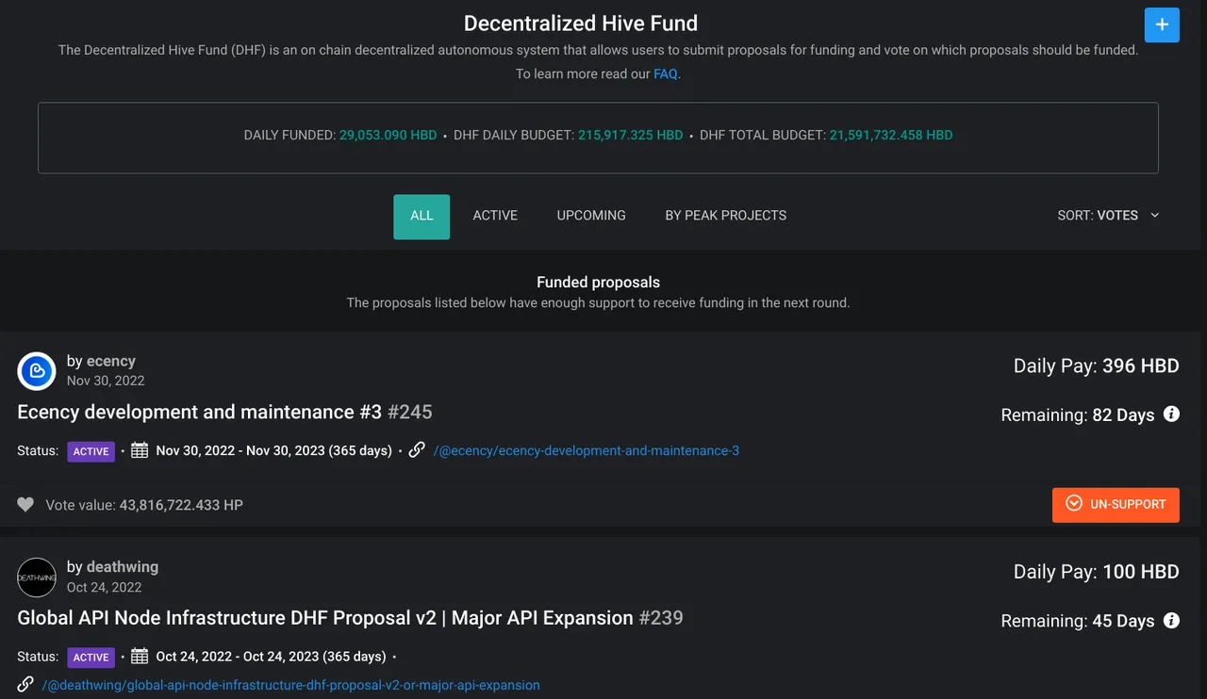
Task: Click the UN-SUPPORT button
Action: point(1116,505)
